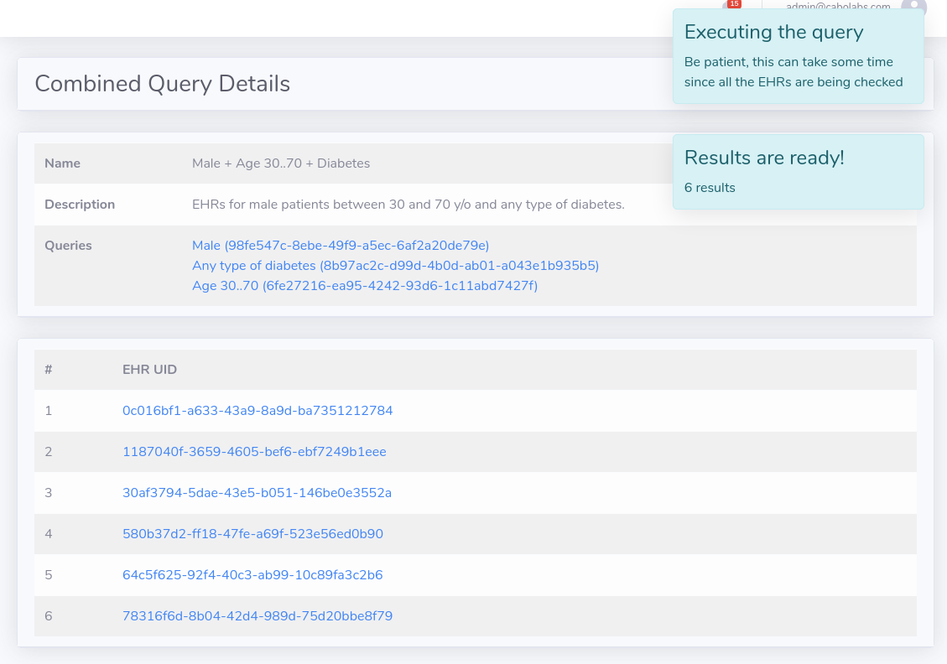Open EHR starting with 30af3794
The width and height of the screenshot is (947, 664).
tap(257, 493)
